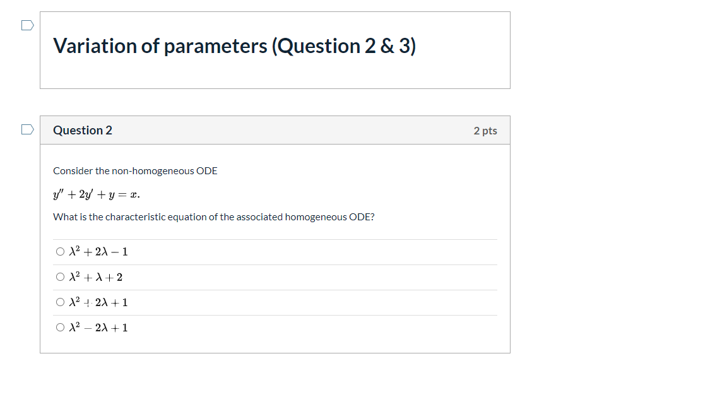Select the bookmark icon left of Question 2 panel
The height and width of the screenshot is (409, 727).
point(27,129)
